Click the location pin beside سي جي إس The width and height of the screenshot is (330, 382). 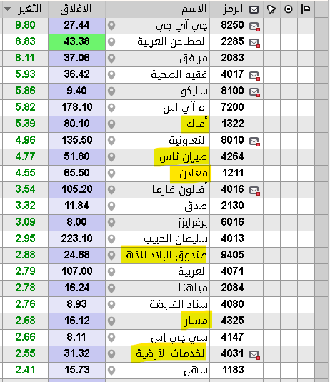(x=111, y=338)
